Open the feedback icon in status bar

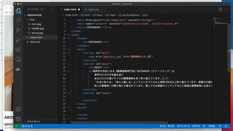pos(220,126)
